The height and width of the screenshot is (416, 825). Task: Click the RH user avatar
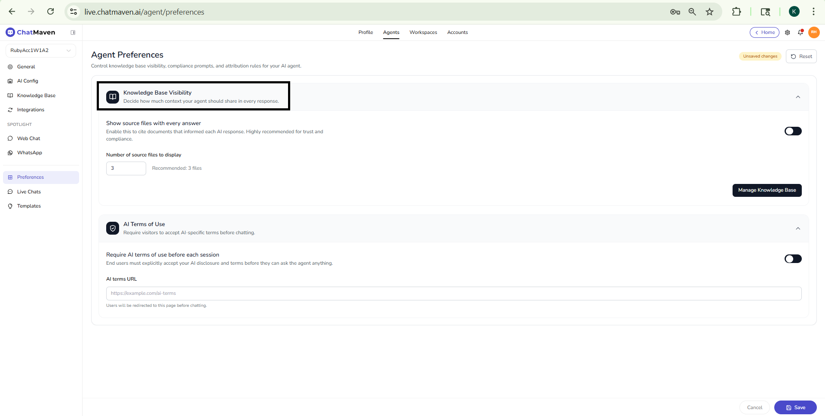click(813, 33)
